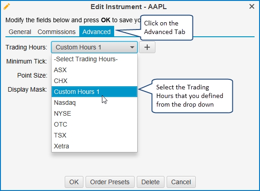
Task: Open the Commissions tab
Action: (x=57, y=32)
